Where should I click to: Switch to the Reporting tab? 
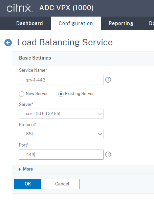click(121, 23)
